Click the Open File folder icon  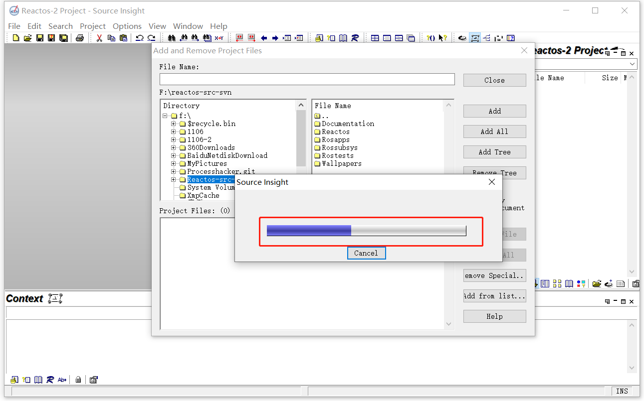click(x=27, y=38)
